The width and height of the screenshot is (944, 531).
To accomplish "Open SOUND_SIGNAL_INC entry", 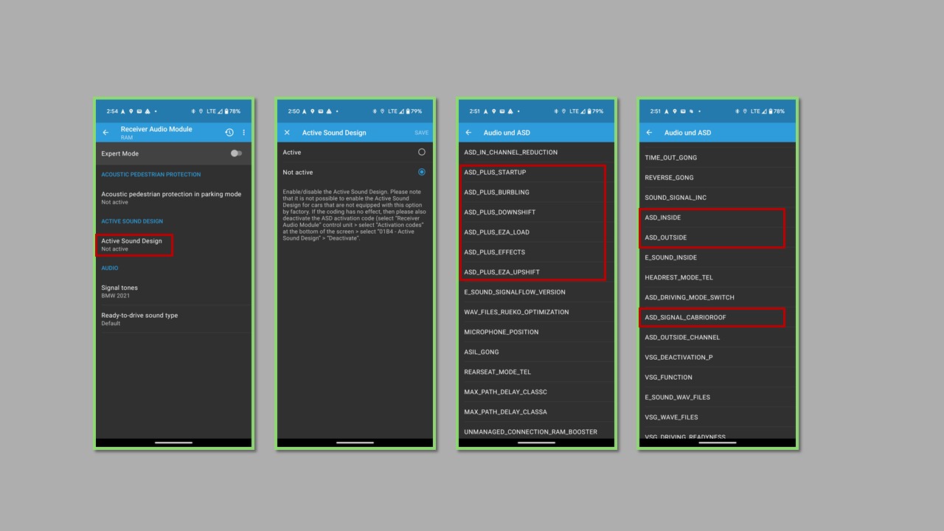I will pyautogui.click(x=718, y=198).
